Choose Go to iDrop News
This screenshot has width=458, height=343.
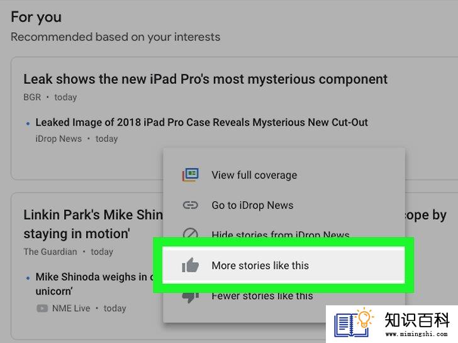tap(284, 205)
